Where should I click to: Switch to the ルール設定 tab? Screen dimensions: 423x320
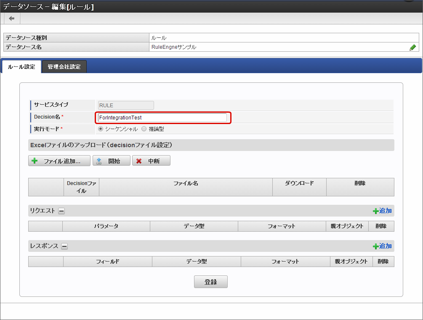click(21, 66)
